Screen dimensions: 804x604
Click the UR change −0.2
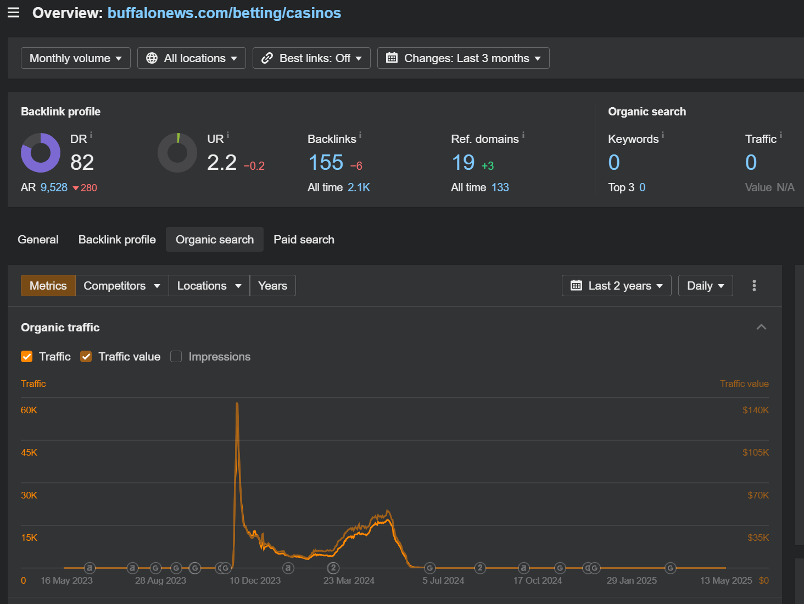254,166
